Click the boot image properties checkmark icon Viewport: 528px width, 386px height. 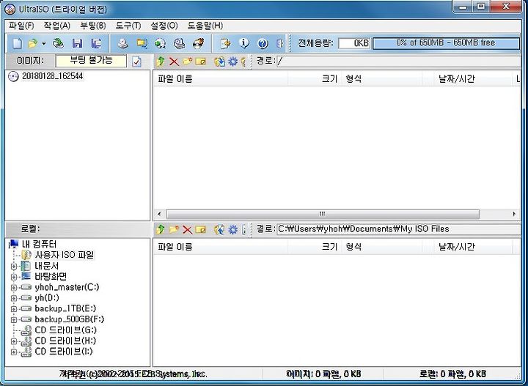pos(136,62)
